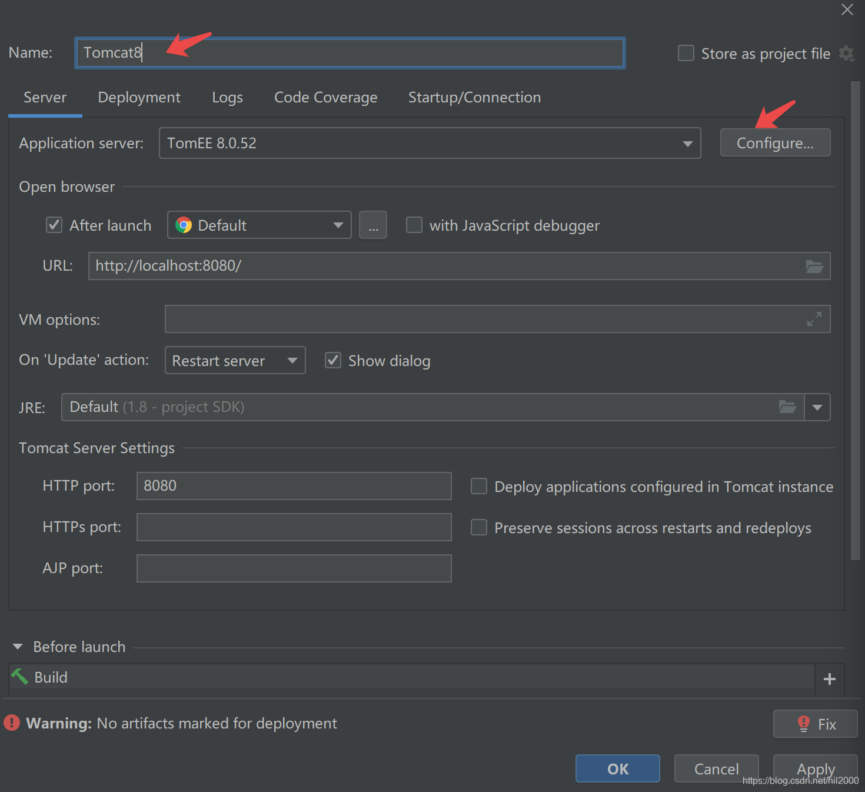Click the Chrome icon in the browser dropdown
865x792 pixels.
pyautogui.click(x=184, y=225)
